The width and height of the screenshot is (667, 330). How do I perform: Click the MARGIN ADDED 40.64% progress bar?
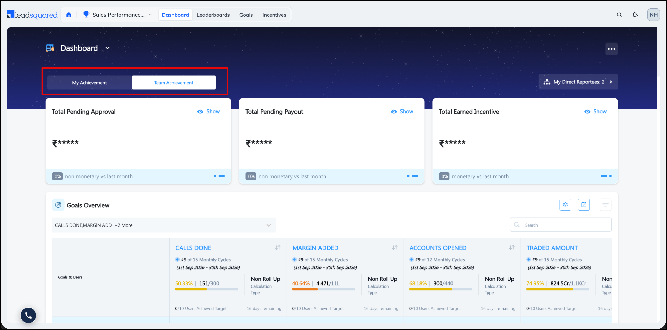coord(323,289)
